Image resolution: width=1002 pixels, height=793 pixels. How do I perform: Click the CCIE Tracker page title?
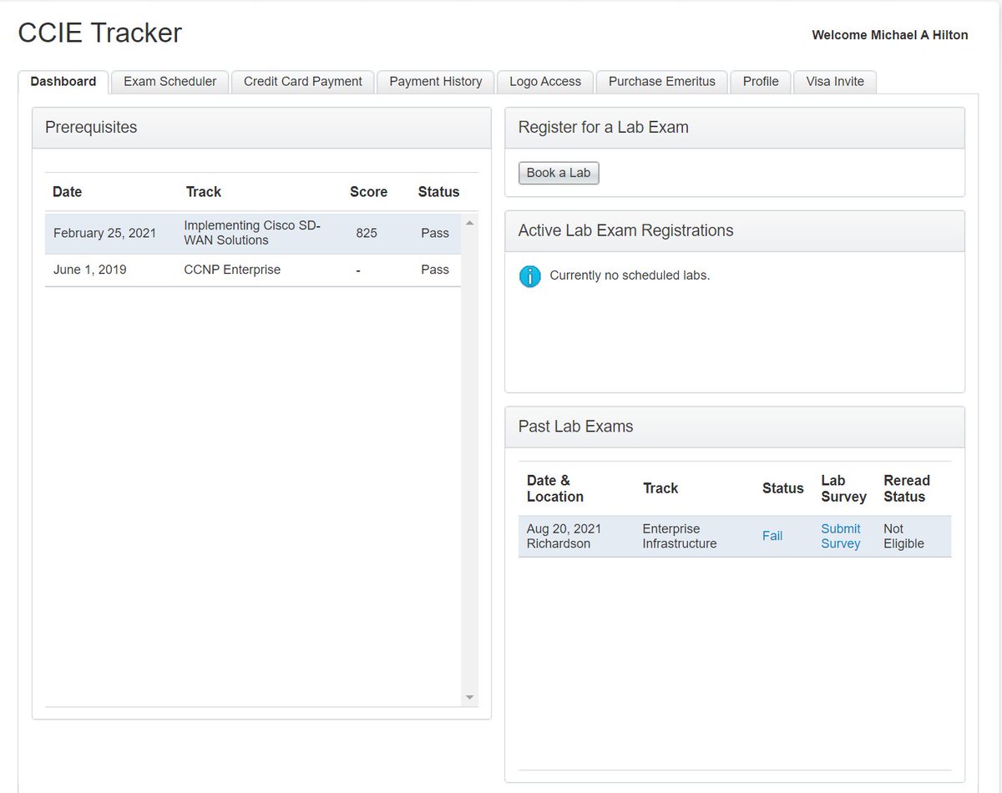(100, 33)
